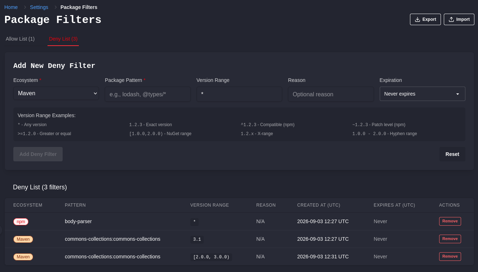This screenshot has height=272, width=478.
Task: Click the npm ecosystem badge
Action: pos(21,222)
